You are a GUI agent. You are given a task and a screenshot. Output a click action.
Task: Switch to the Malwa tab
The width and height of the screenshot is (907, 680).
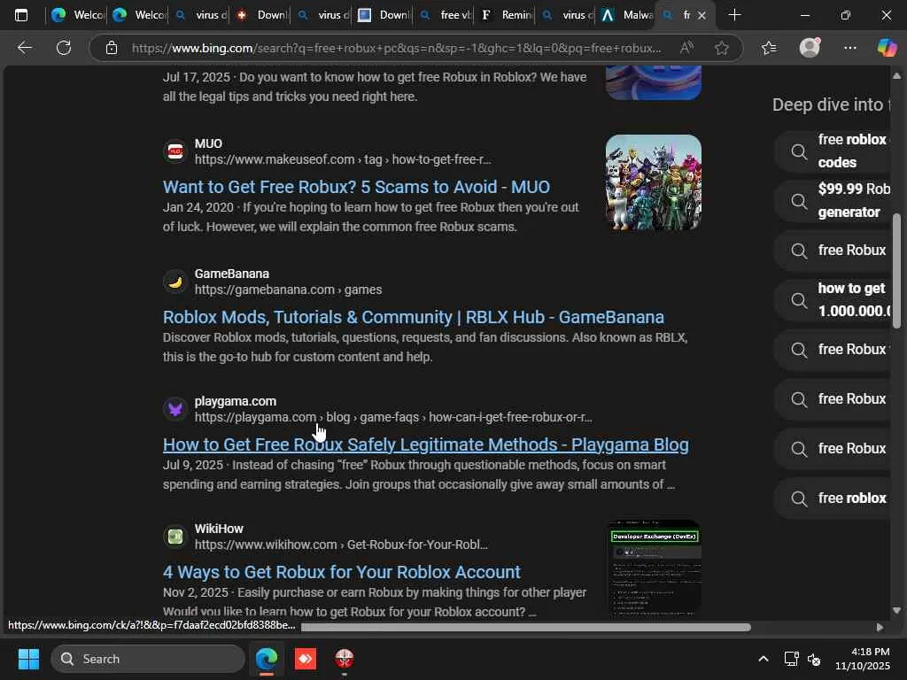626,15
